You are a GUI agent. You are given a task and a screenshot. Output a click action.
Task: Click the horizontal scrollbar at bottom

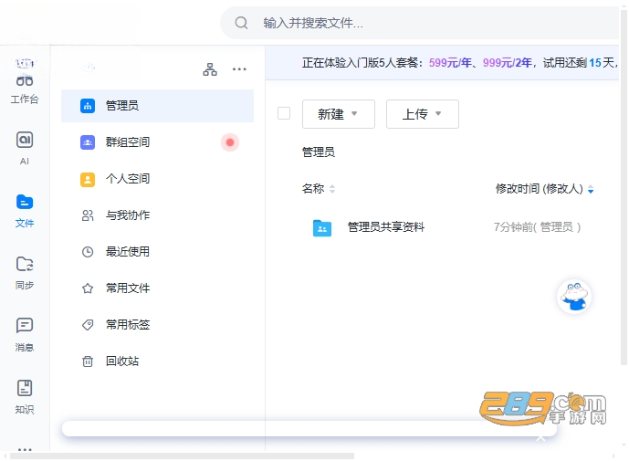pos(182,456)
